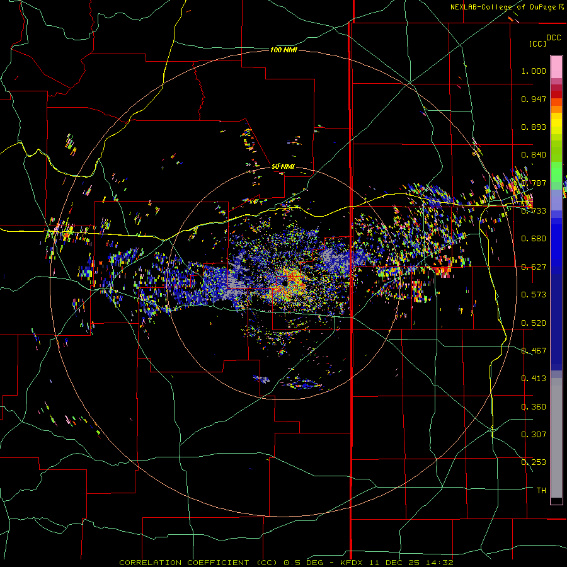
Task: Click the 0.680 legend value
Action: (534, 239)
